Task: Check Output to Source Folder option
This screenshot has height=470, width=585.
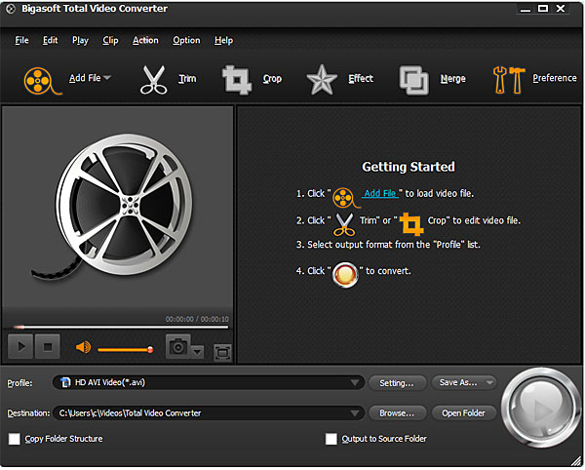Action: [331, 439]
